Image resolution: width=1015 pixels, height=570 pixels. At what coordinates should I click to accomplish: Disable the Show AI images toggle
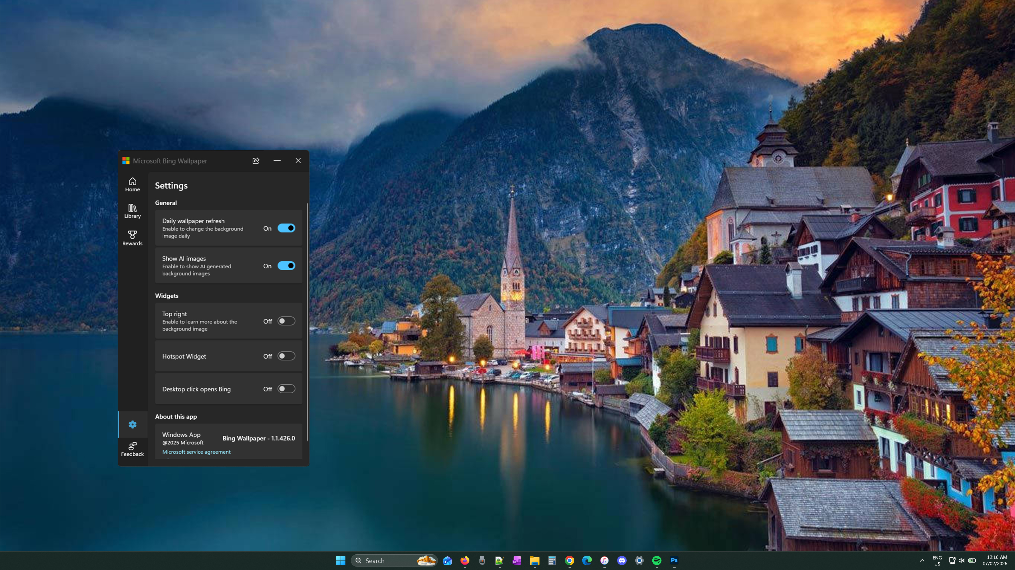tap(286, 266)
